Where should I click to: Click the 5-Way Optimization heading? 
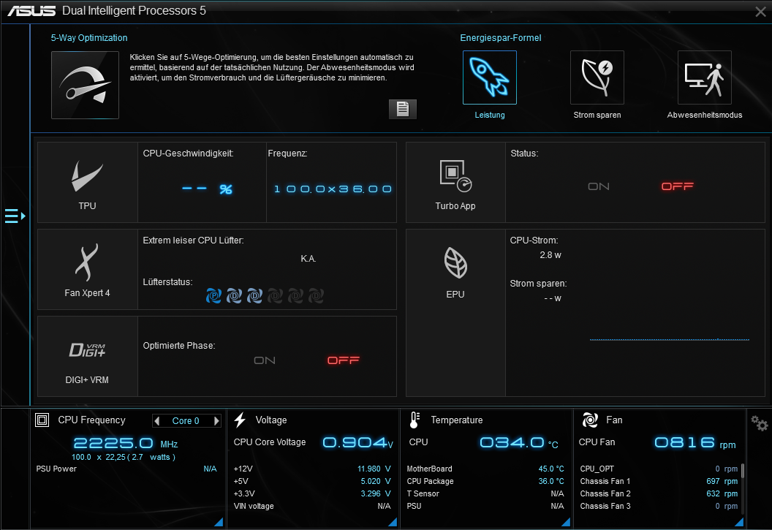point(89,38)
